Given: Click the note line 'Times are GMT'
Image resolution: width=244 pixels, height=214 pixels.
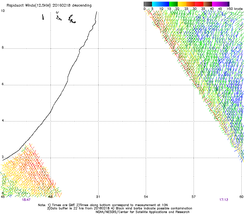Looking at the screenshot, I should (64, 205).
